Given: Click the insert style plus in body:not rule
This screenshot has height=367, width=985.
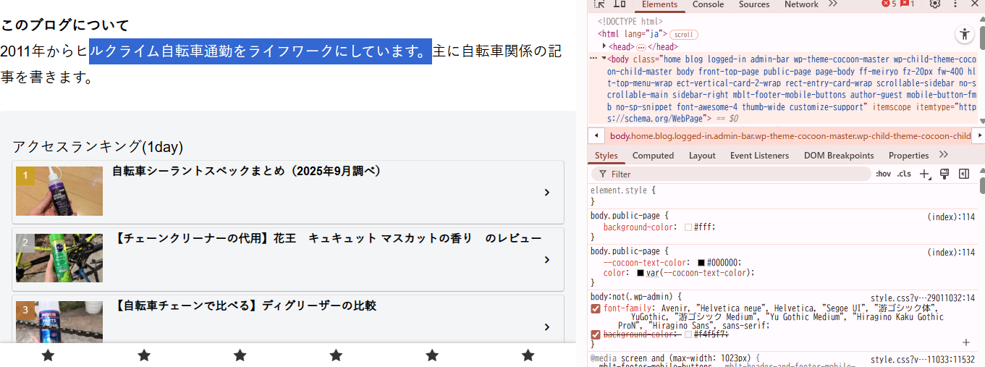Looking at the screenshot, I should click(965, 342).
